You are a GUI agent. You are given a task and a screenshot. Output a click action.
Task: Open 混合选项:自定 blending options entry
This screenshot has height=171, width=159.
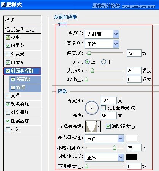[22, 29]
